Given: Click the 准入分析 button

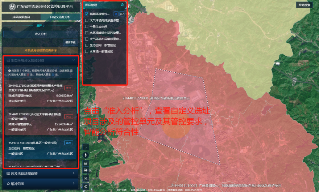Looking at the screenshot, I should point(40,34).
